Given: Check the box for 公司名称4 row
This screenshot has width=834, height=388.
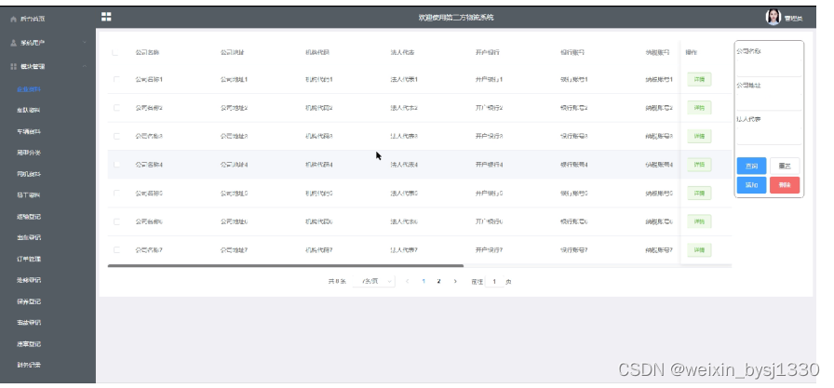Looking at the screenshot, I should 116,165.
